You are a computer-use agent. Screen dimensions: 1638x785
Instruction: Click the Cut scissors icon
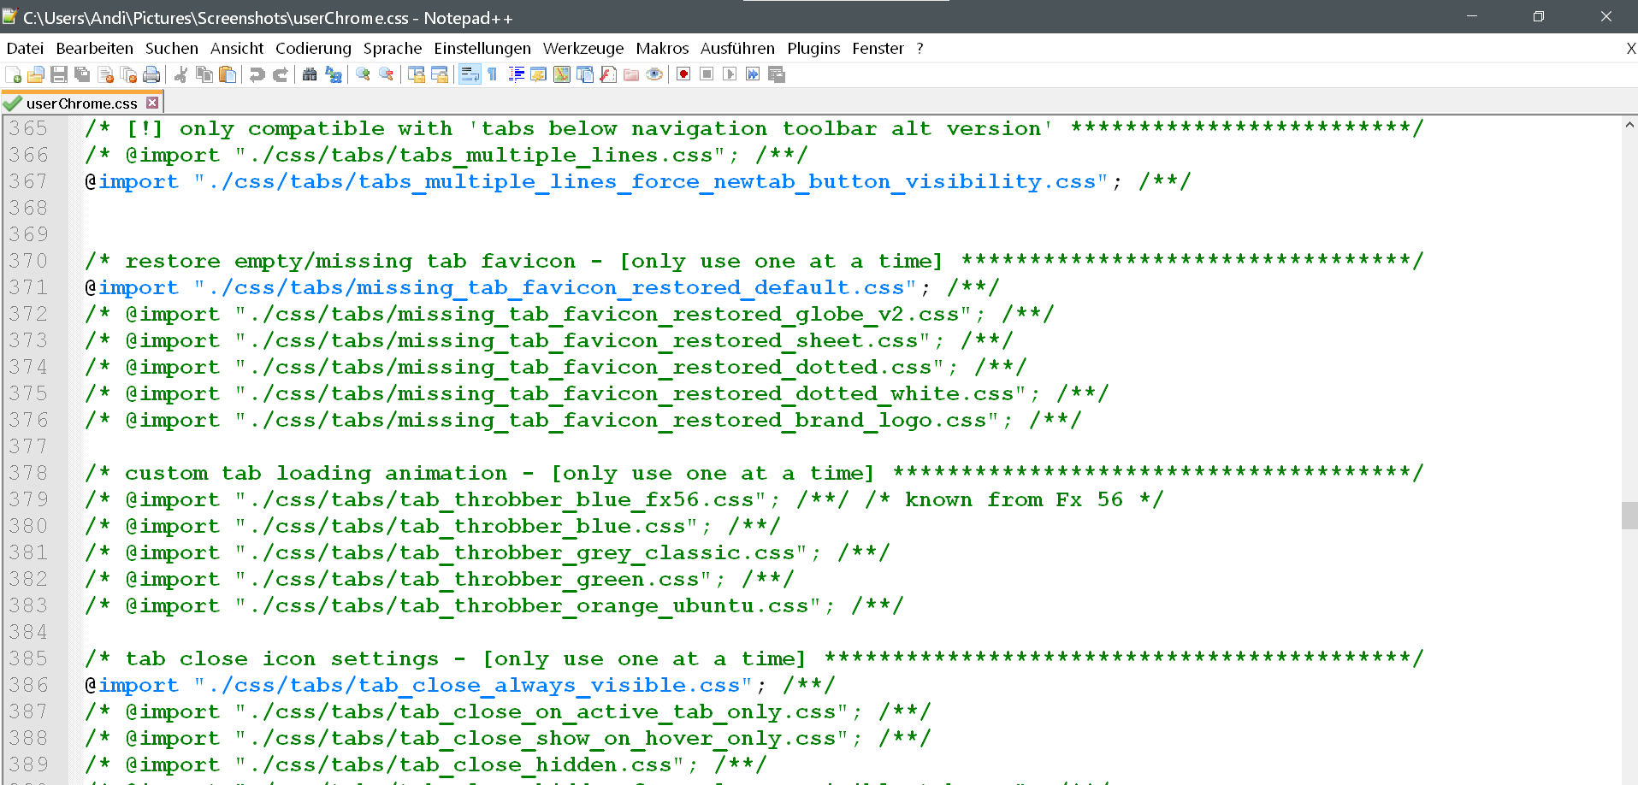point(180,75)
